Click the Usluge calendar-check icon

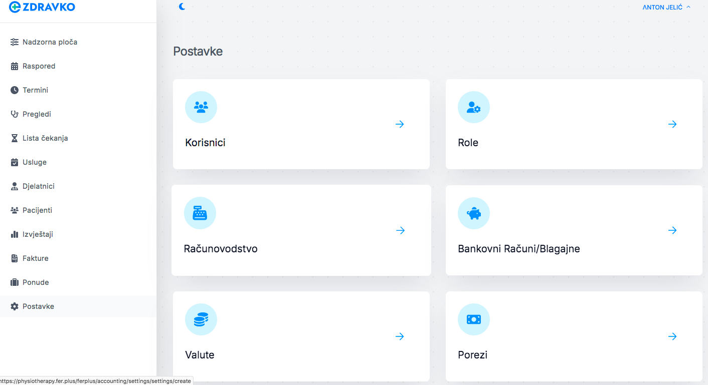point(15,162)
